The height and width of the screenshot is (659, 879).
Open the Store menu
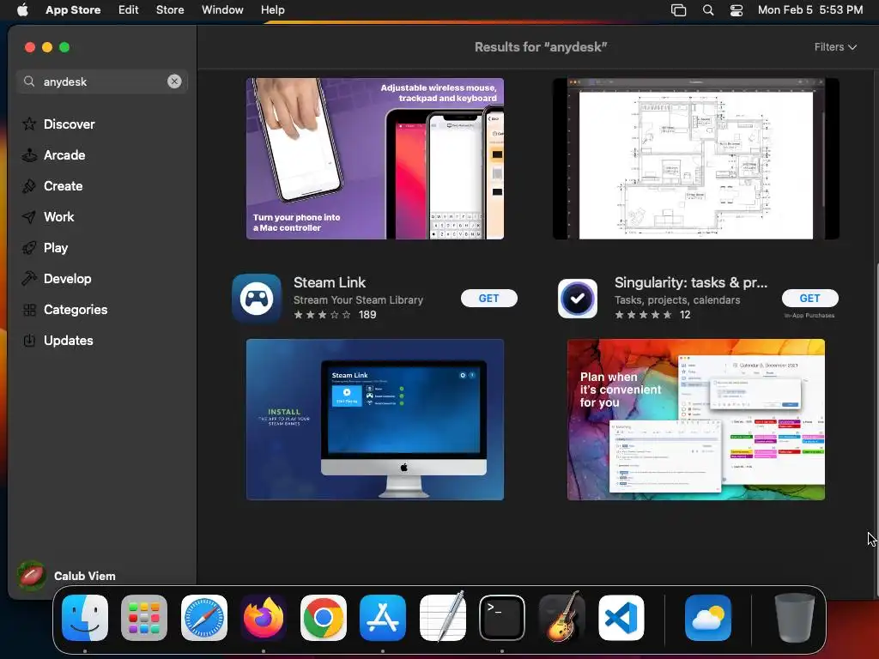pyautogui.click(x=170, y=9)
